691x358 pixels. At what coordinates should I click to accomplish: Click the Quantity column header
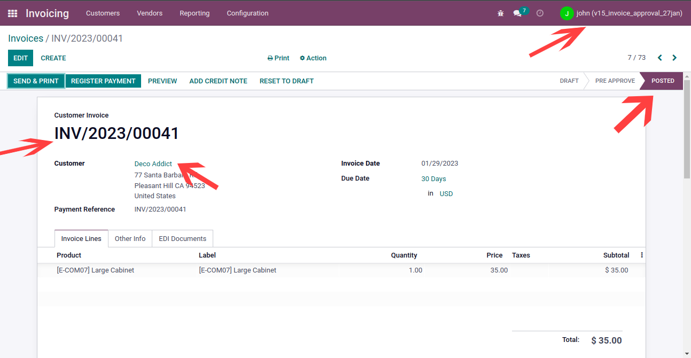click(404, 255)
